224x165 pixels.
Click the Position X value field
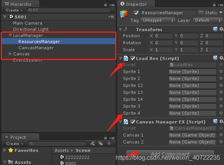coord(163,36)
